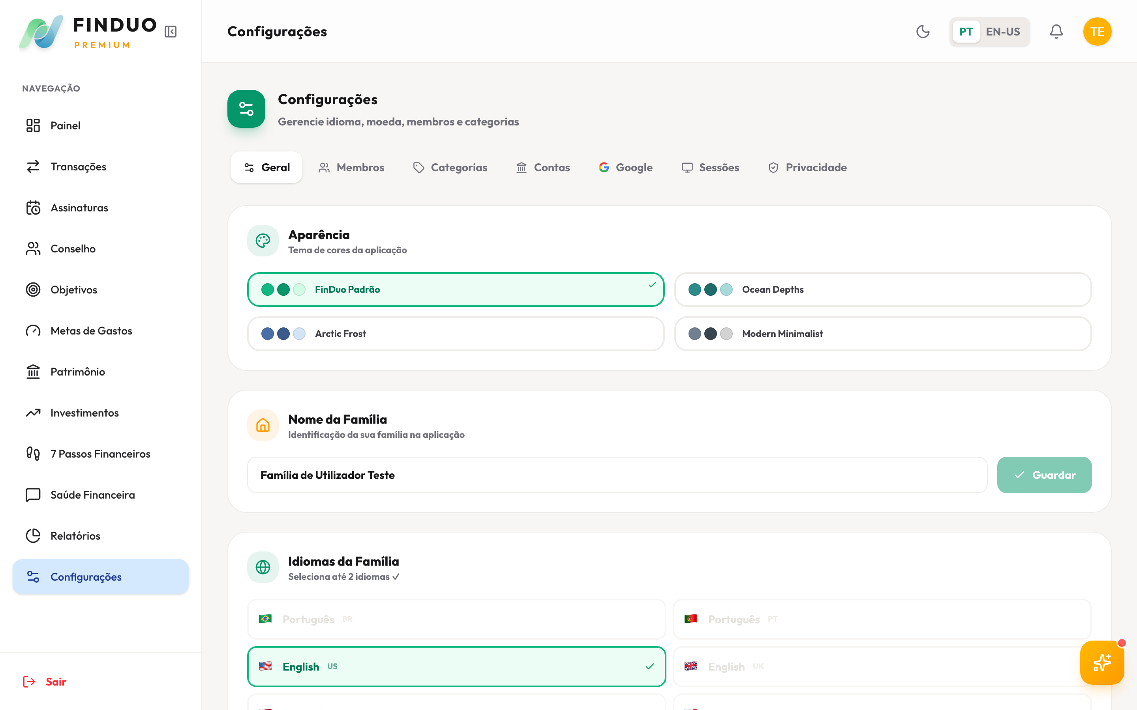Switch interface language to EN-US
Viewport: 1137px width, 710px height.
[1004, 32]
